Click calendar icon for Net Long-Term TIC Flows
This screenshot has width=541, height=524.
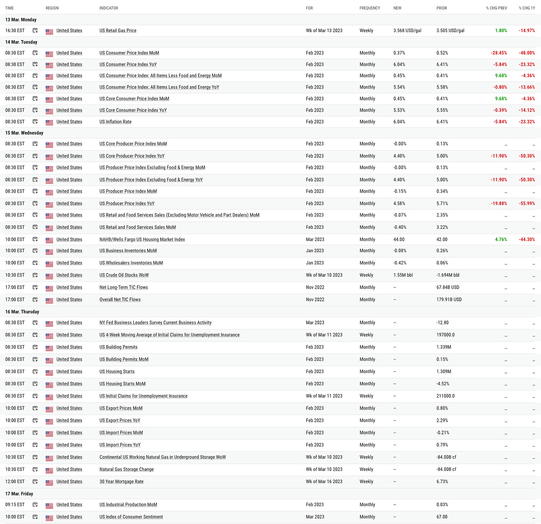pos(35,287)
